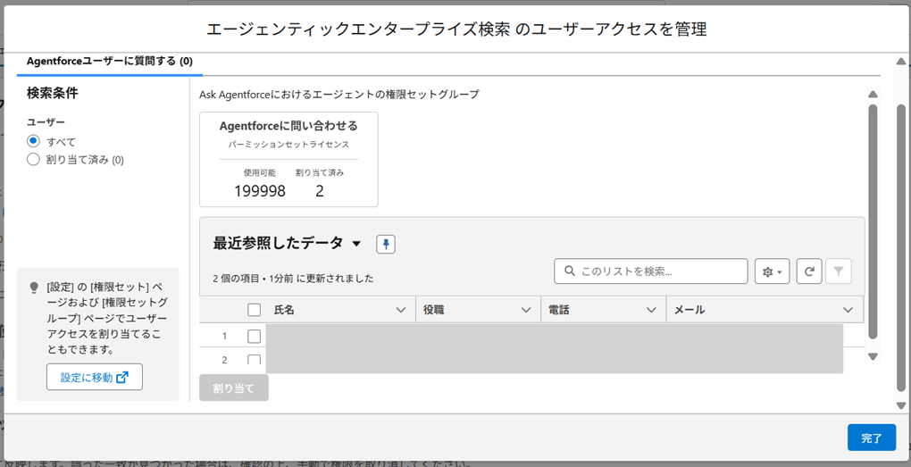Sort by the 氏名 column header
This screenshot has height=467, width=911.
click(x=284, y=310)
